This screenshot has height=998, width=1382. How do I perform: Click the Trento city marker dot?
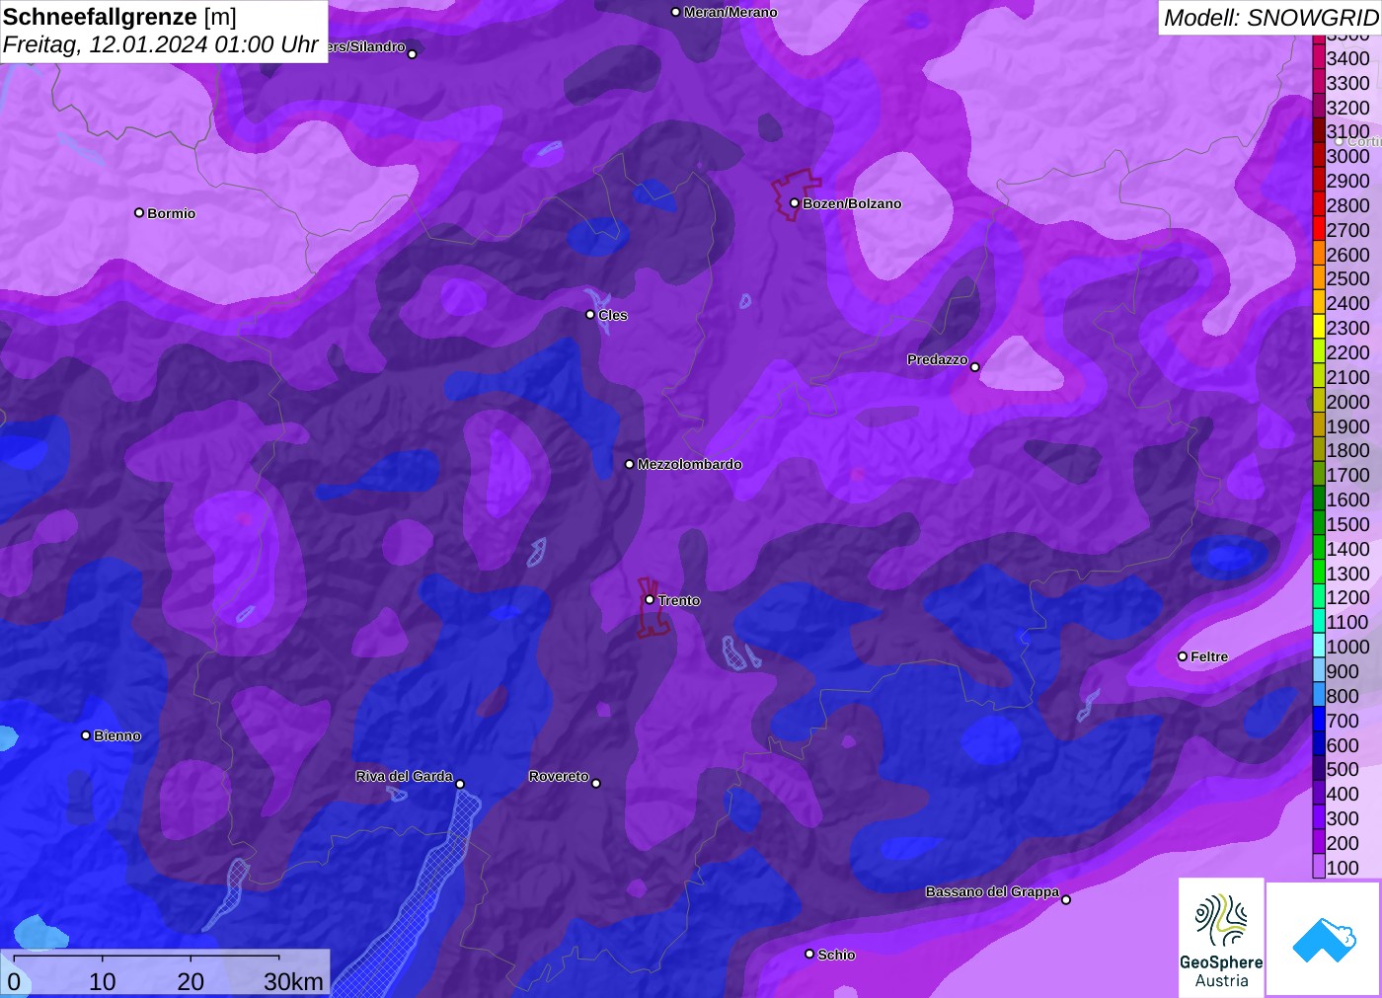[650, 599]
